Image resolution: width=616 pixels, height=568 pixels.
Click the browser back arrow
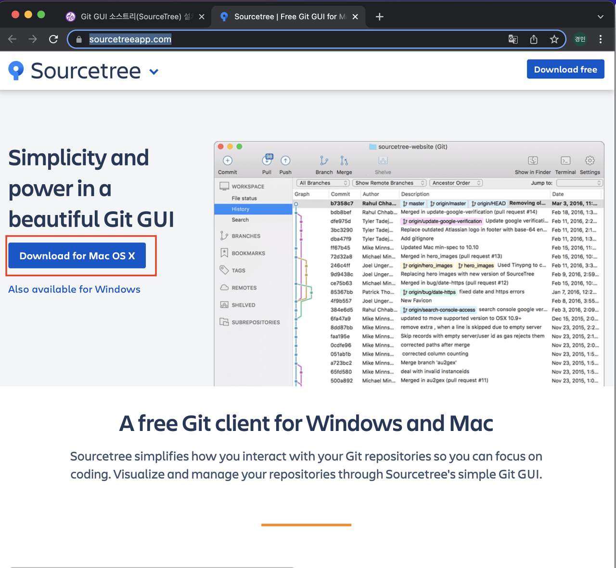point(13,39)
